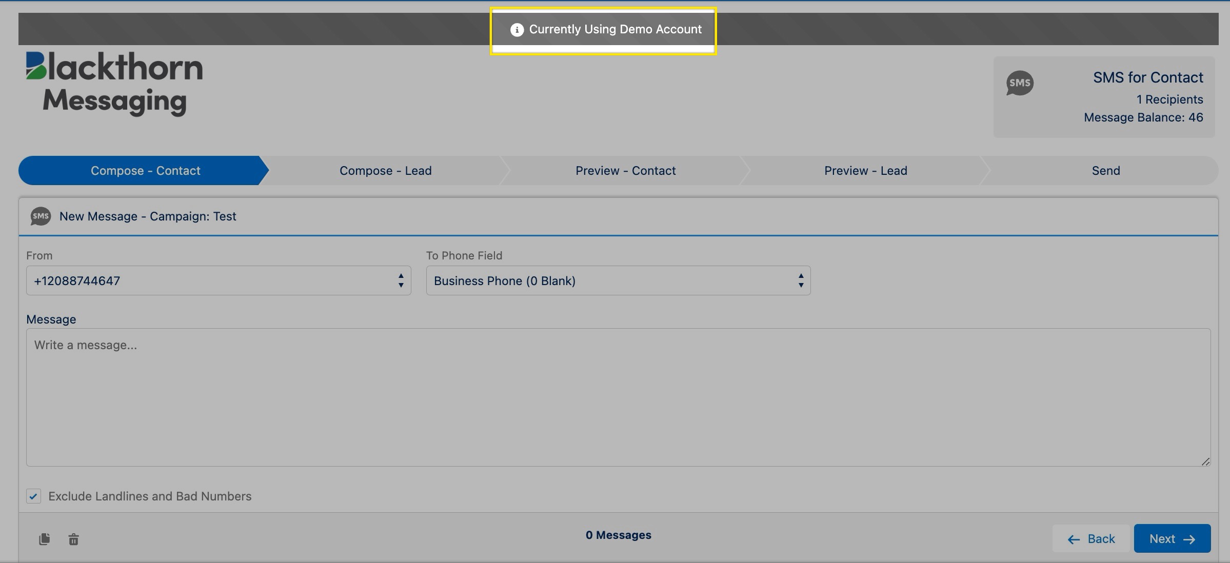The width and height of the screenshot is (1230, 563).
Task: Click Currently Using Demo Account banner text
Action: [615, 29]
